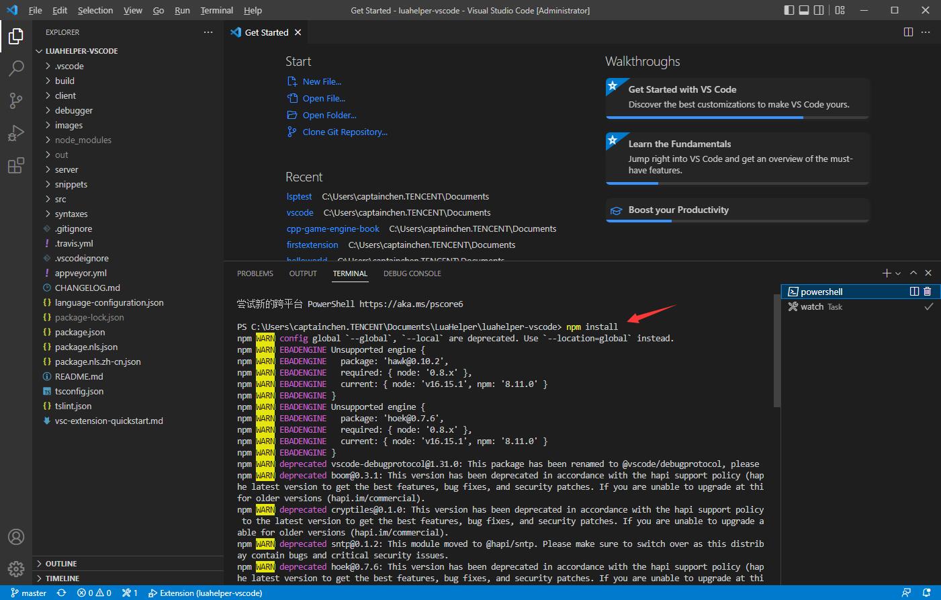
Task: Switch to the OUTPUT panel tab
Action: click(x=303, y=273)
